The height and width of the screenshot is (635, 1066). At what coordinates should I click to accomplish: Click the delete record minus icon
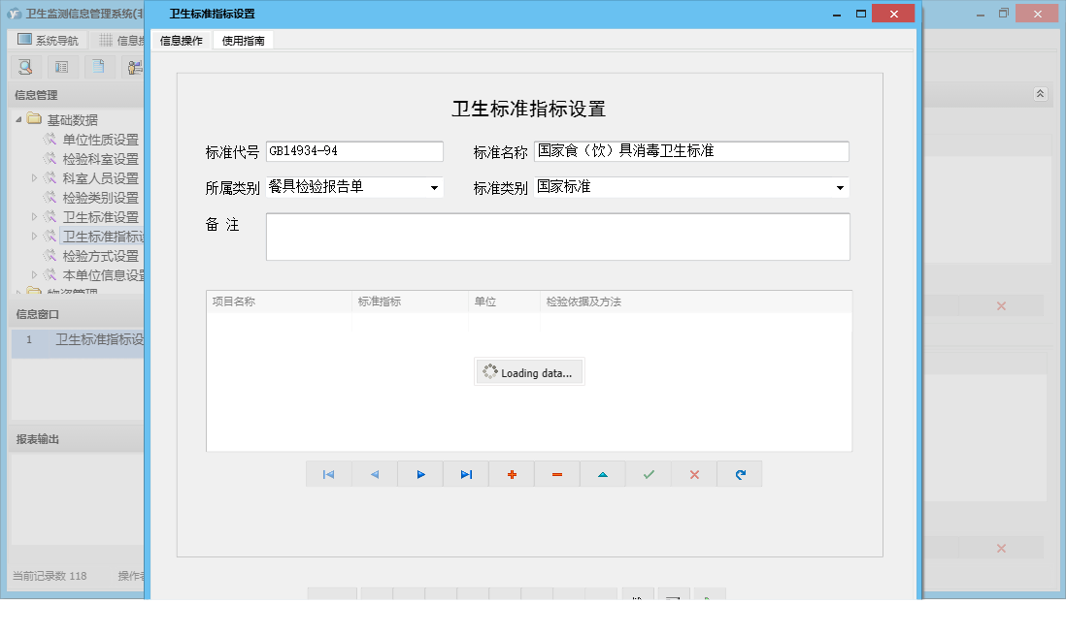556,474
